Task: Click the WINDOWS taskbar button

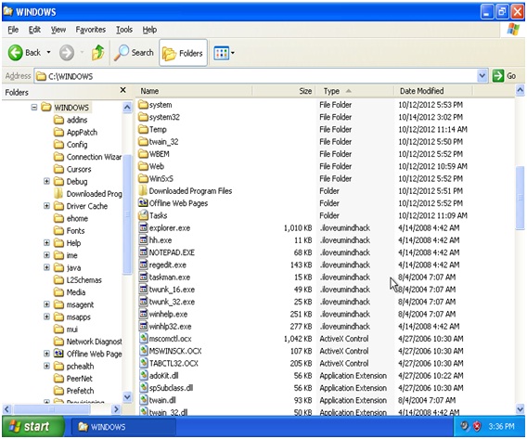Action: pos(123,427)
